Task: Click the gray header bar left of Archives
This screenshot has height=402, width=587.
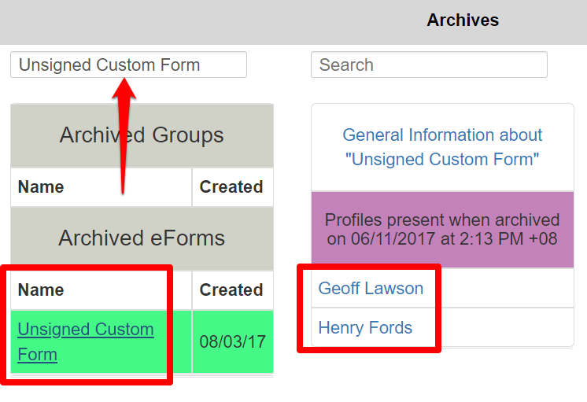Action: (197, 21)
